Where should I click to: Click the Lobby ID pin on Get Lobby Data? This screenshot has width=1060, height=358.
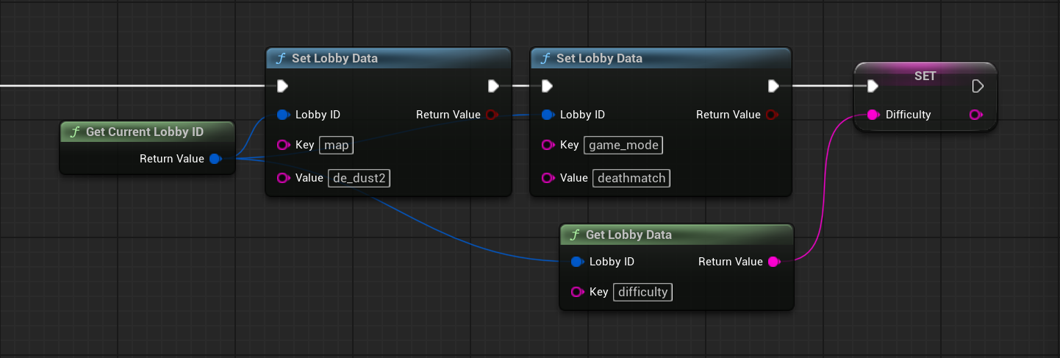(577, 262)
